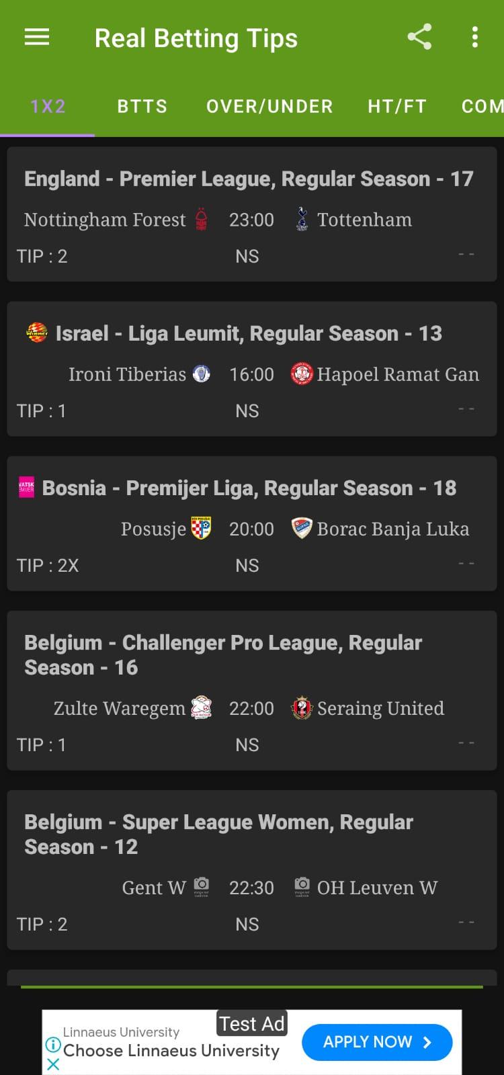
Task: Click the Ironi Tiberias team badge
Action: click(x=202, y=374)
